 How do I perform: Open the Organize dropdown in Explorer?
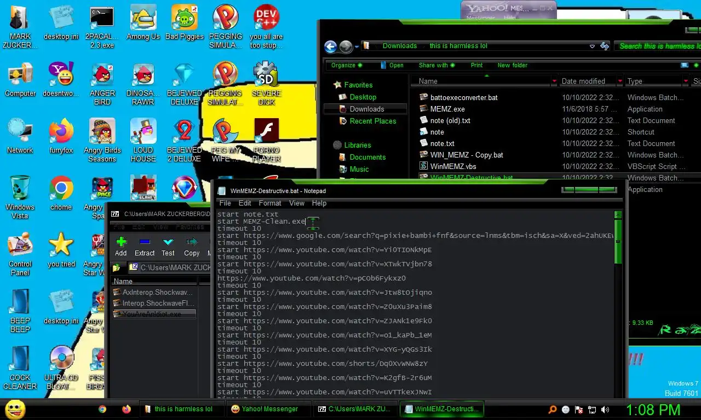pos(347,65)
